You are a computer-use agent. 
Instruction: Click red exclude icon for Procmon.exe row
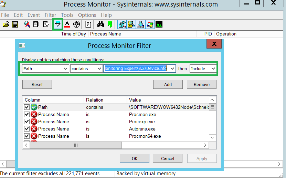point(34,114)
